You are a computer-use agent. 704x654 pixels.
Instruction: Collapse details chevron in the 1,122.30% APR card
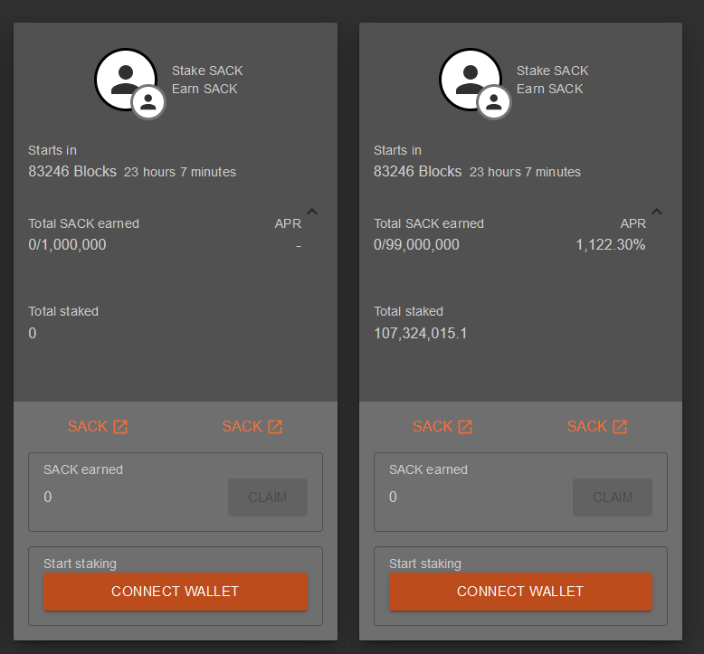click(657, 212)
